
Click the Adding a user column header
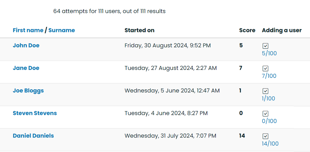click(x=282, y=30)
